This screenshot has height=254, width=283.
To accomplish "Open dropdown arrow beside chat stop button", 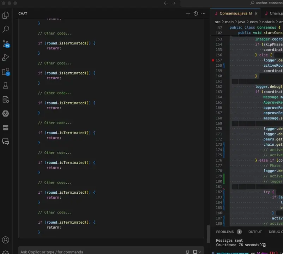I will click(x=200, y=252).
